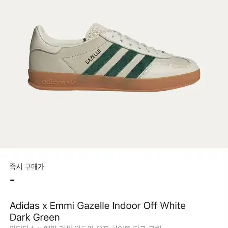Click the gray Korean product name subtitle
The image size is (228, 228).
point(86,226)
